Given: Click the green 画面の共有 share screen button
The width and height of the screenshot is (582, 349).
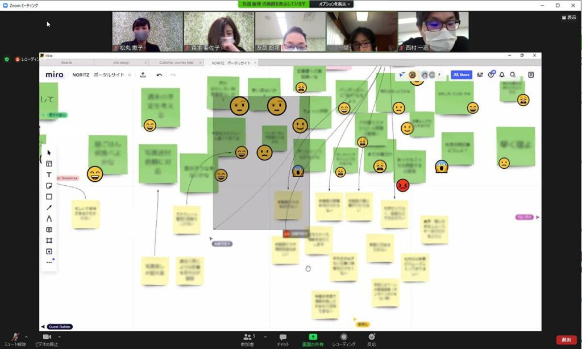Looking at the screenshot, I should (313, 340).
